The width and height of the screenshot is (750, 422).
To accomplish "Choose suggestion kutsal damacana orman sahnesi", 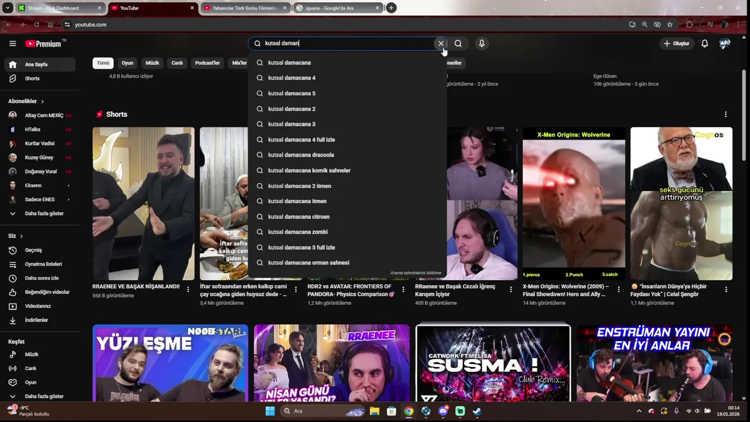I will click(347, 263).
